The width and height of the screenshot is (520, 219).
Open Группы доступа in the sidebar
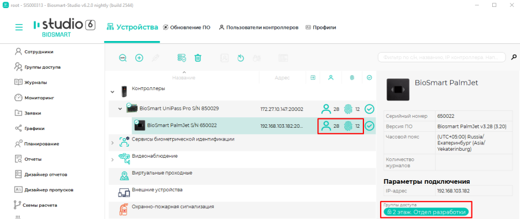(37, 67)
